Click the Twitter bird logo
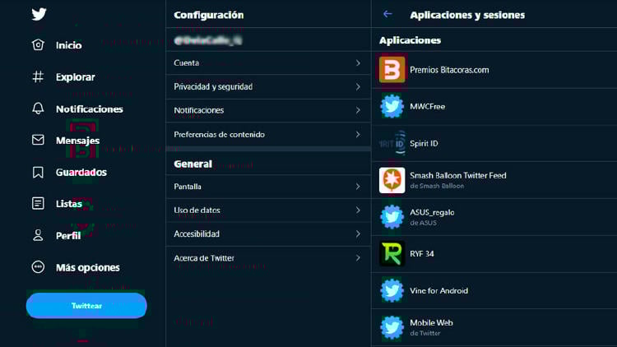Screen dimensions: 617x347 pos(39,14)
